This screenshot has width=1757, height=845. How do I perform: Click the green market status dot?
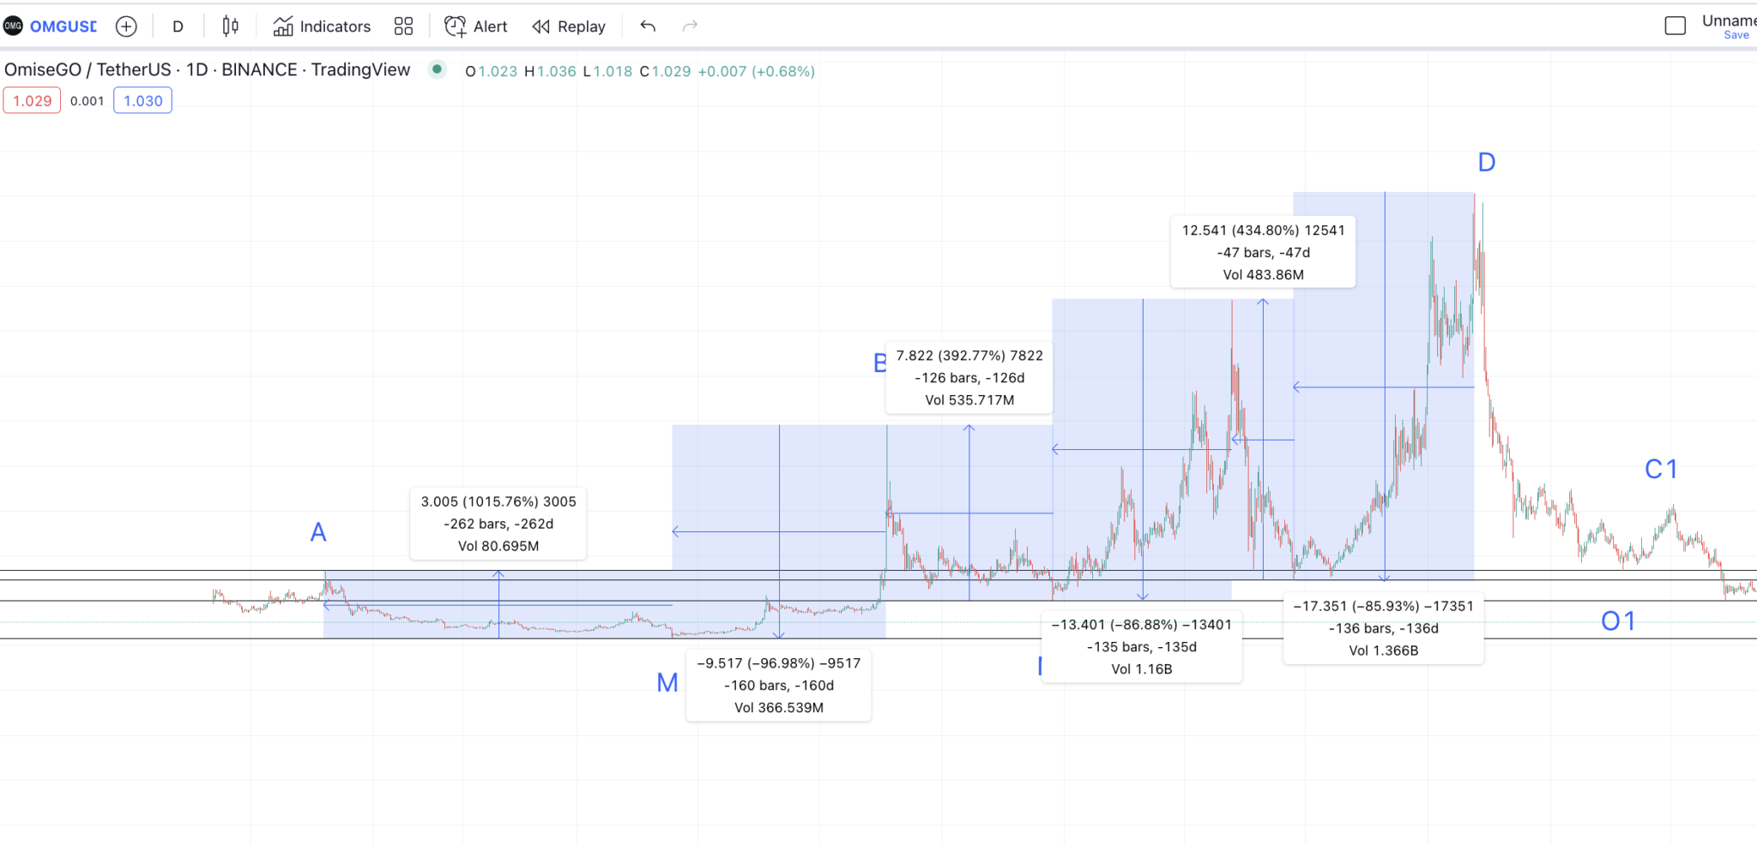click(x=438, y=69)
